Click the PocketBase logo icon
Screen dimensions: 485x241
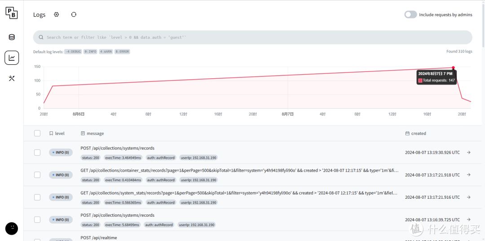click(11, 13)
